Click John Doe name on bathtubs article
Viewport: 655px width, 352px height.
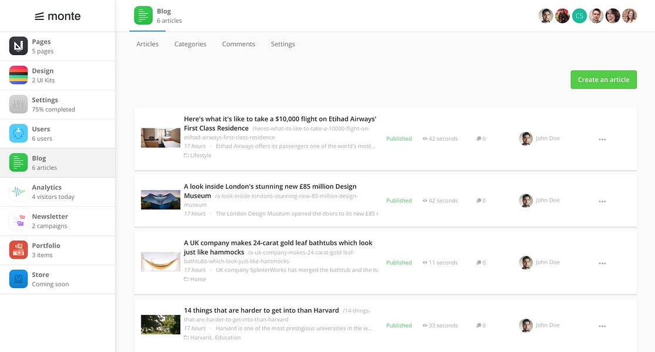tap(548, 262)
